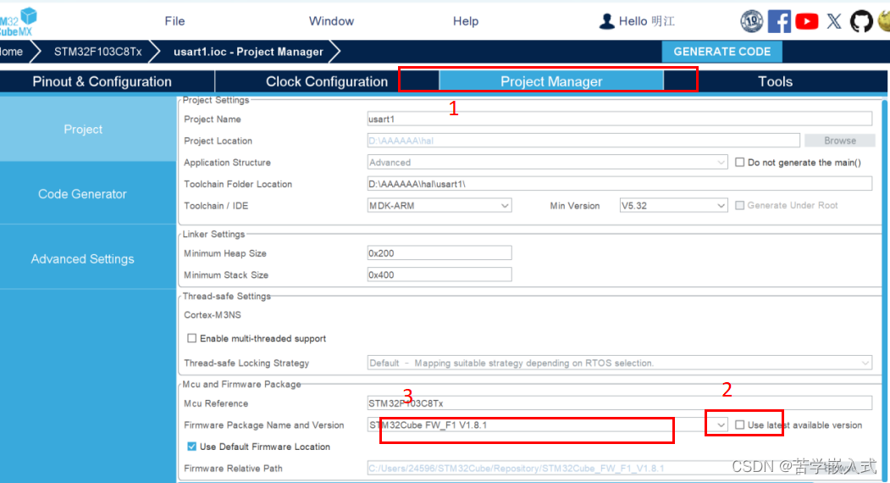
Task: Click the Hello user greeting text
Action: pyautogui.click(x=646, y=21)
